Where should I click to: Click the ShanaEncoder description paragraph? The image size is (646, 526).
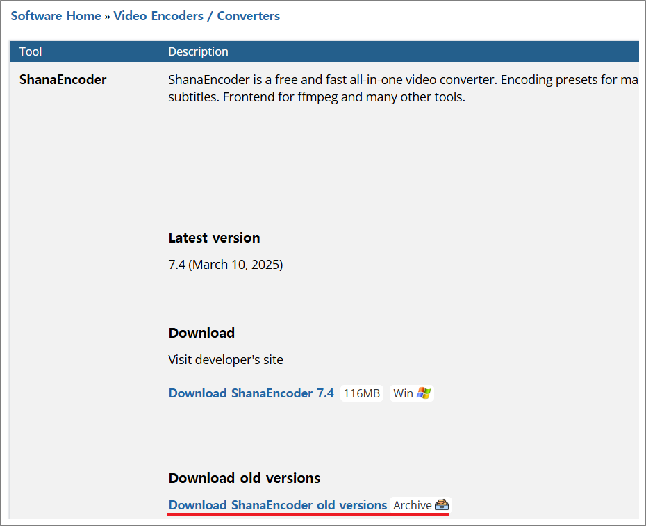coord(404,88)
